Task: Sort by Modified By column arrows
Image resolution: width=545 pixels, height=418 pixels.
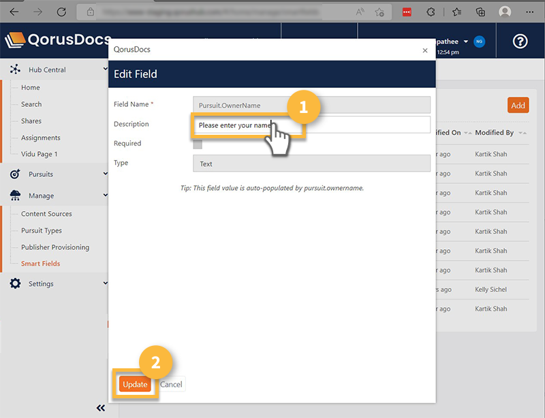Action: [x=522, y=133]
